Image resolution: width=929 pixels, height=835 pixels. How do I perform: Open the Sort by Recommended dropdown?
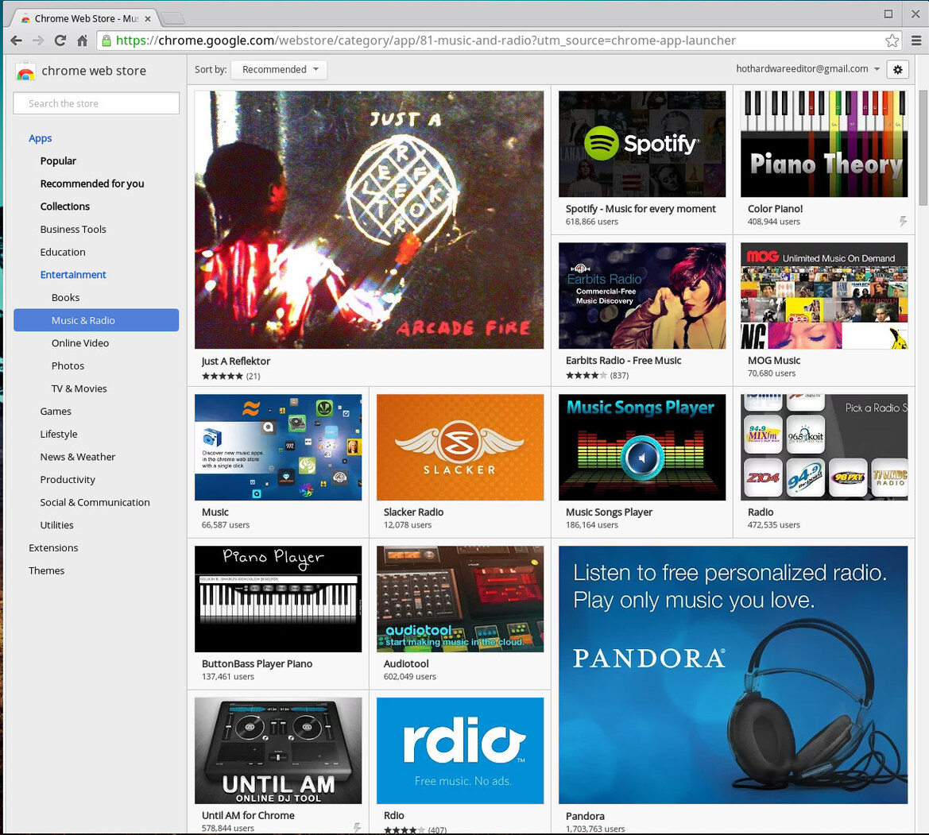pyautogui.click(x=279, y=69)
